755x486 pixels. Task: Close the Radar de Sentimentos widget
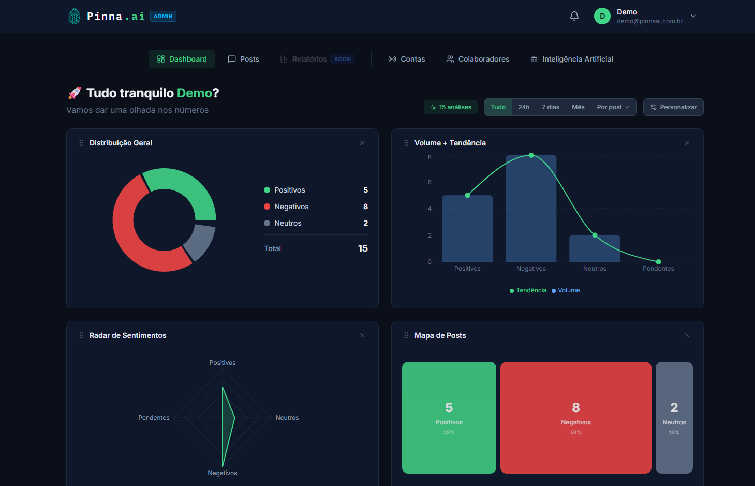[362, 335]
